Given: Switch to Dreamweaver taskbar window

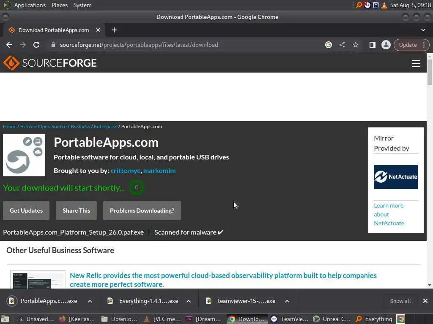Looking at the screenshot, I should [x=204, y=319].
